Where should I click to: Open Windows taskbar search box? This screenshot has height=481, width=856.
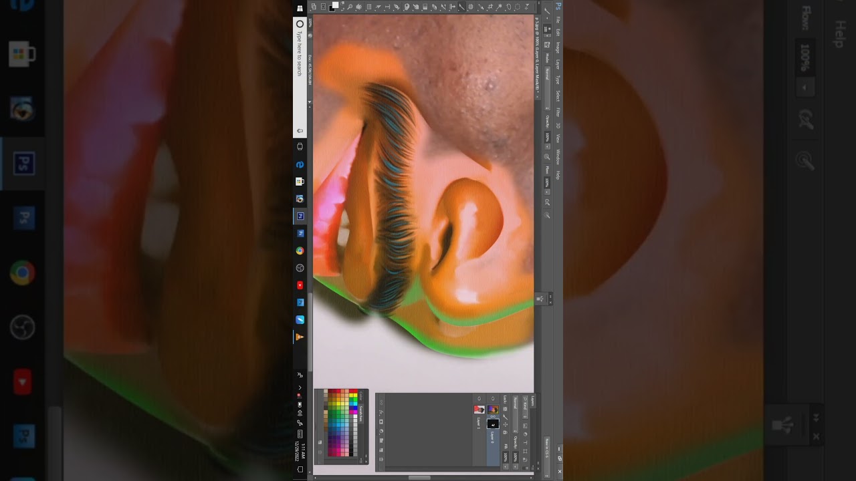pyautogui.click(x=300, y=77)
